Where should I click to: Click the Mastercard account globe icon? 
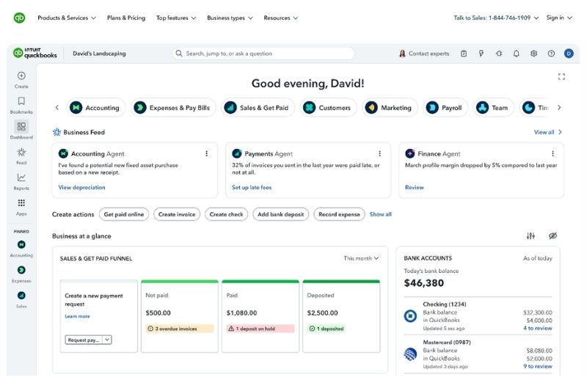[x=410, y=354]
